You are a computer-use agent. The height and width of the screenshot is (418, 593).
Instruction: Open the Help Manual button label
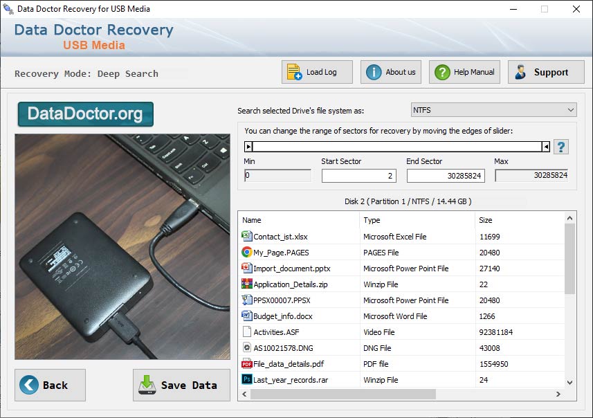[474, 72]
